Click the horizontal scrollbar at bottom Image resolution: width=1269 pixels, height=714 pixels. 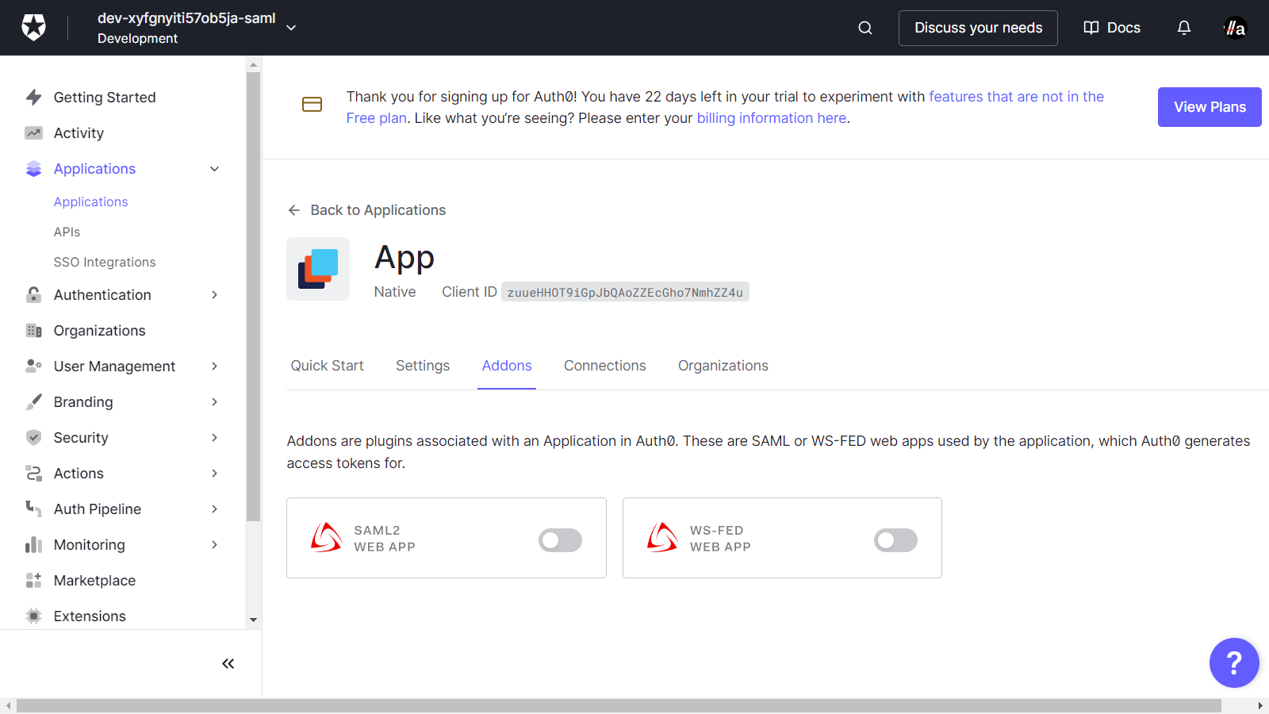tap(619, 705)
